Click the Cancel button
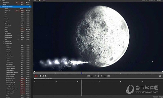Screen dimensions: 163x98 (x=155, y=97)
